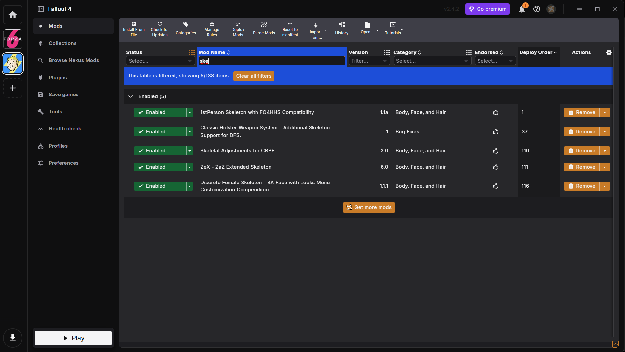Open Endorsed filter Select dropdown
This screenshot has height=352, width=625.
coord(495,61)
